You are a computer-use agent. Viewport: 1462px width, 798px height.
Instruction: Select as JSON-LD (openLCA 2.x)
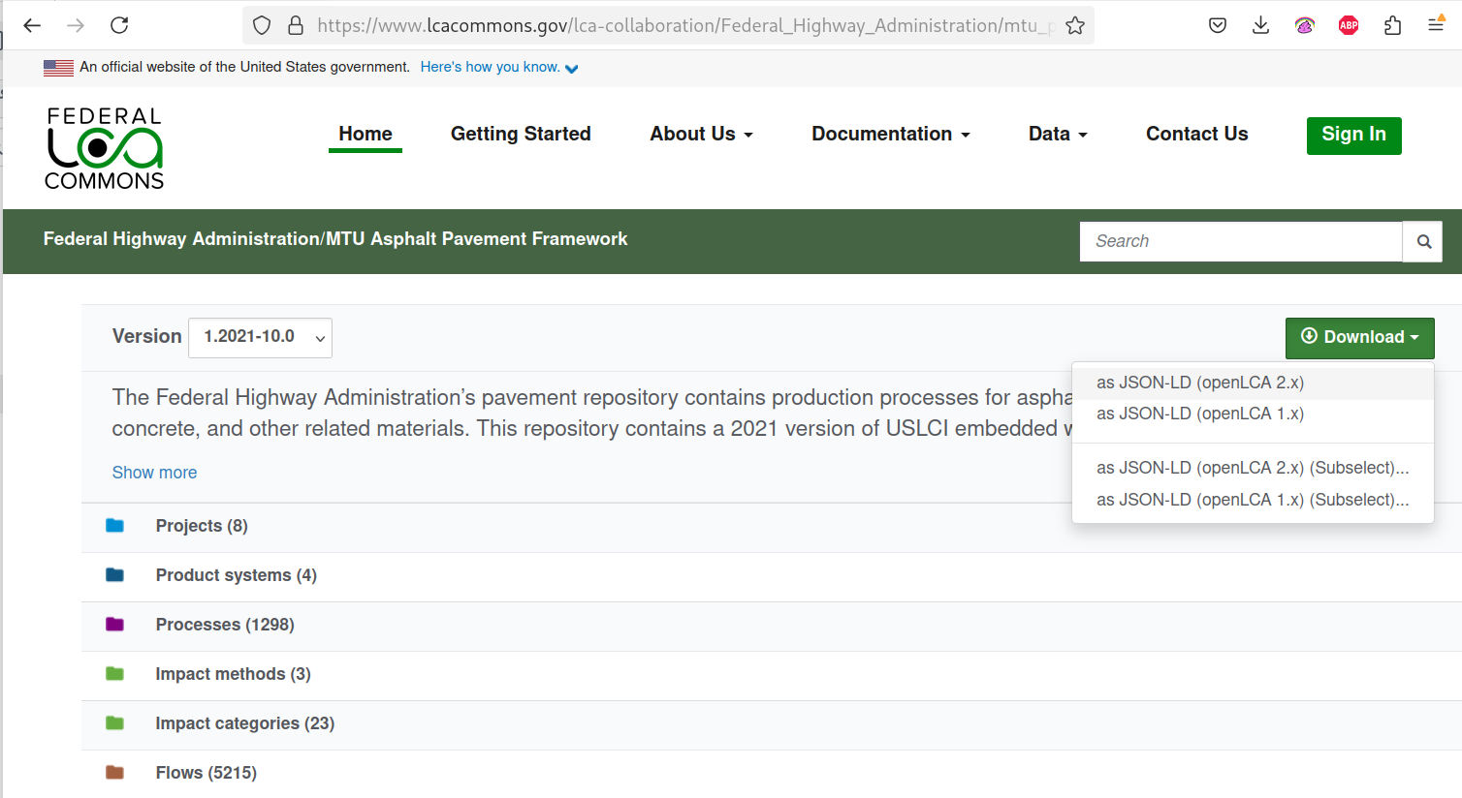coord(1253,384)
